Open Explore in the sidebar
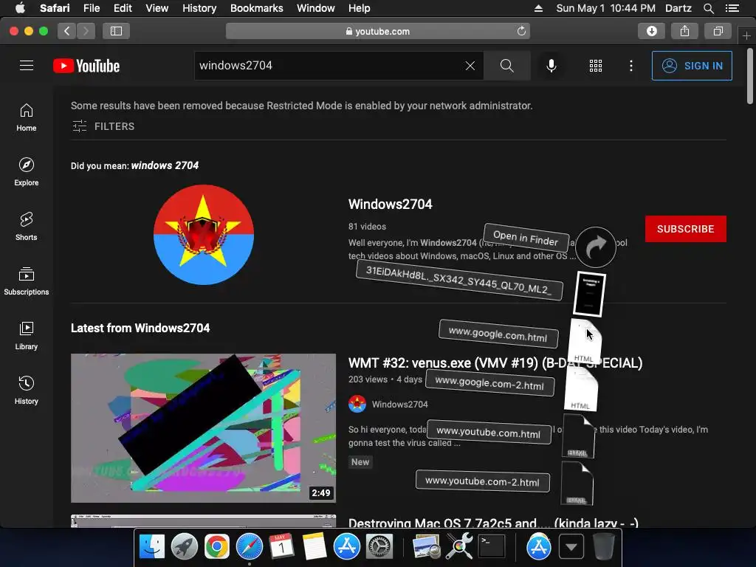 coord(27,171)
